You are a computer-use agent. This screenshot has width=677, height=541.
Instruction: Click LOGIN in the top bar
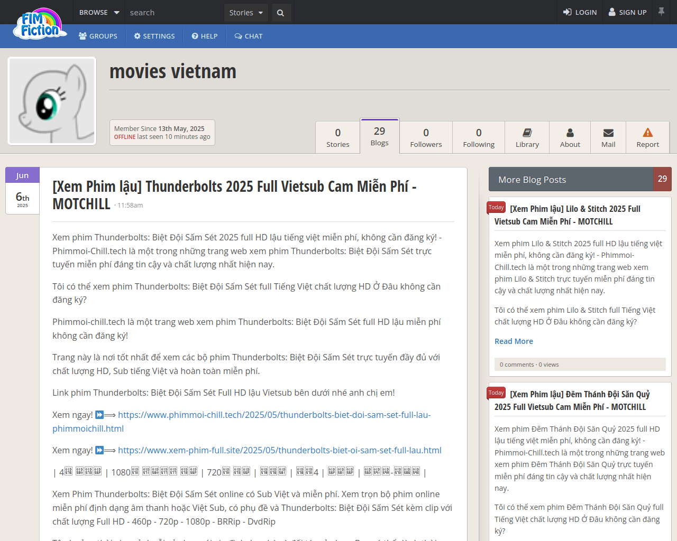pyautogui.click(x=580, y=12)
